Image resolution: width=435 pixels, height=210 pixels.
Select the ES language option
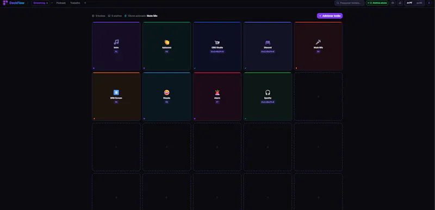point(419,3)
